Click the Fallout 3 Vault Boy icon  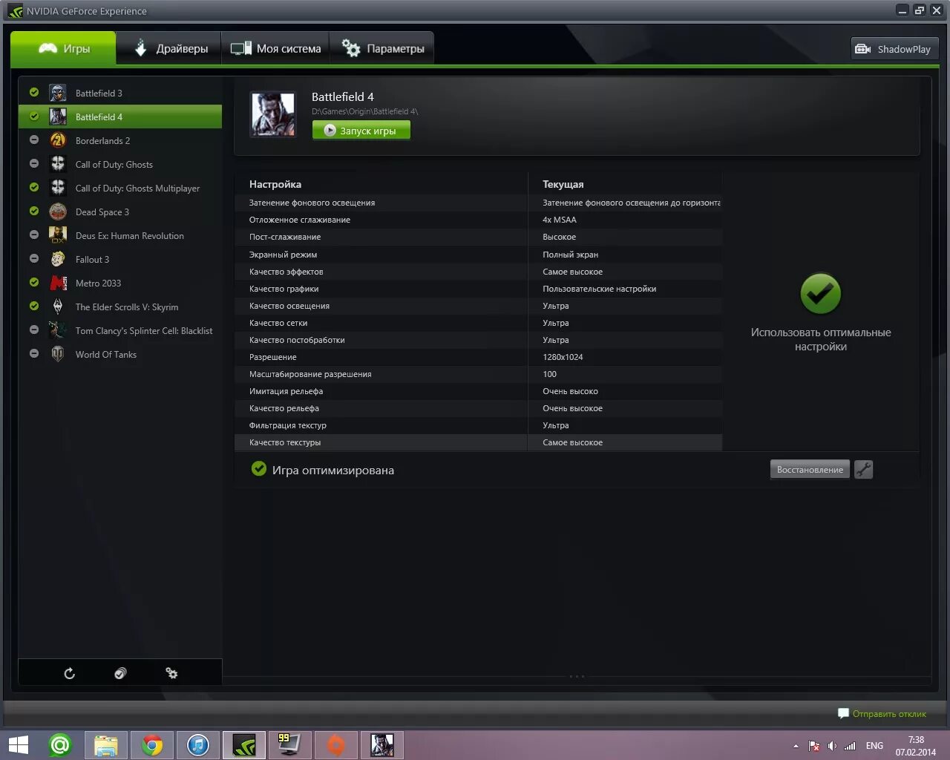tap(58, 259)
